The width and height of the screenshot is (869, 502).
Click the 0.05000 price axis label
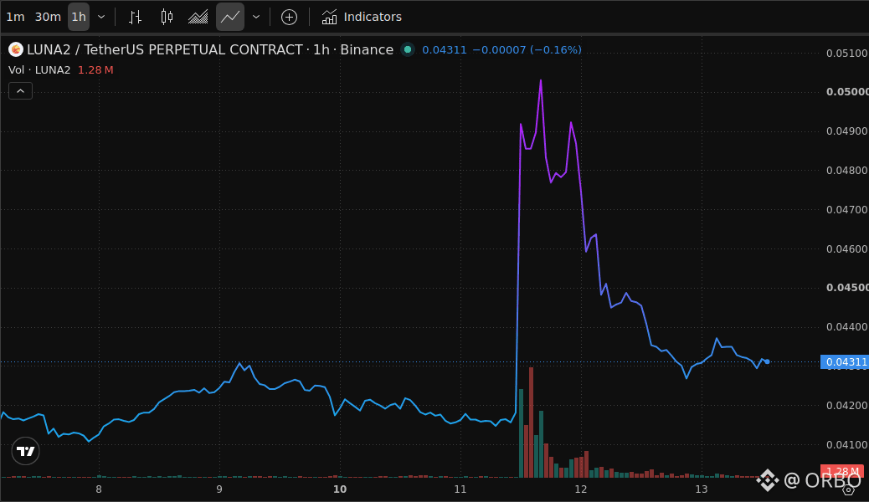click(x=847, y=92)
